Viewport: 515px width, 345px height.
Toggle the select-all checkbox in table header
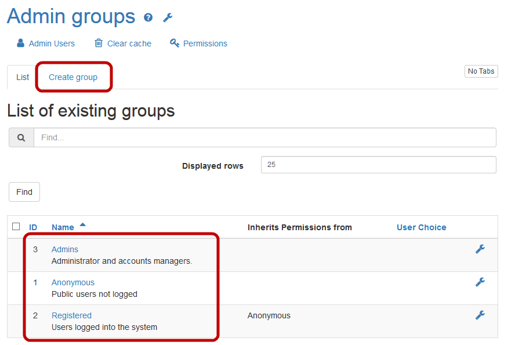tap(16, 227)
